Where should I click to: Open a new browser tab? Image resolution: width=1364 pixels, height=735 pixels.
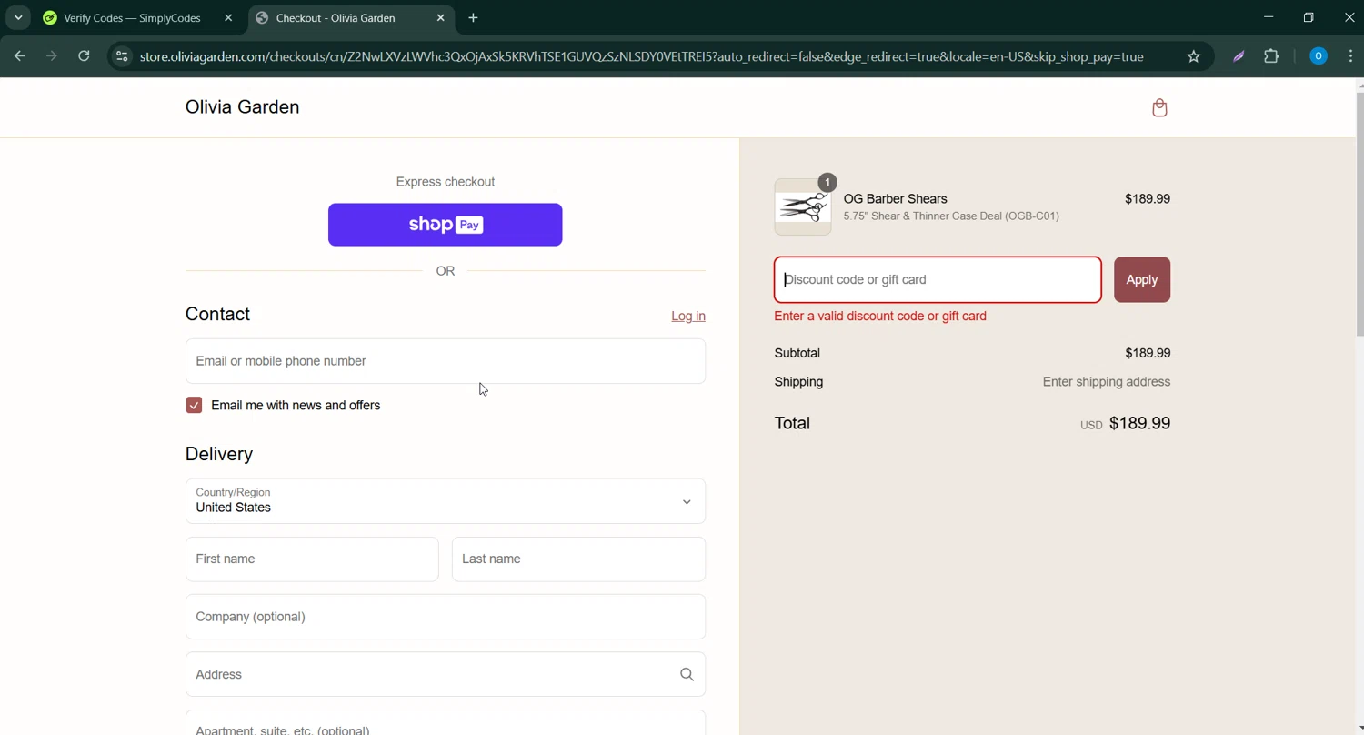tap(473, 17)
